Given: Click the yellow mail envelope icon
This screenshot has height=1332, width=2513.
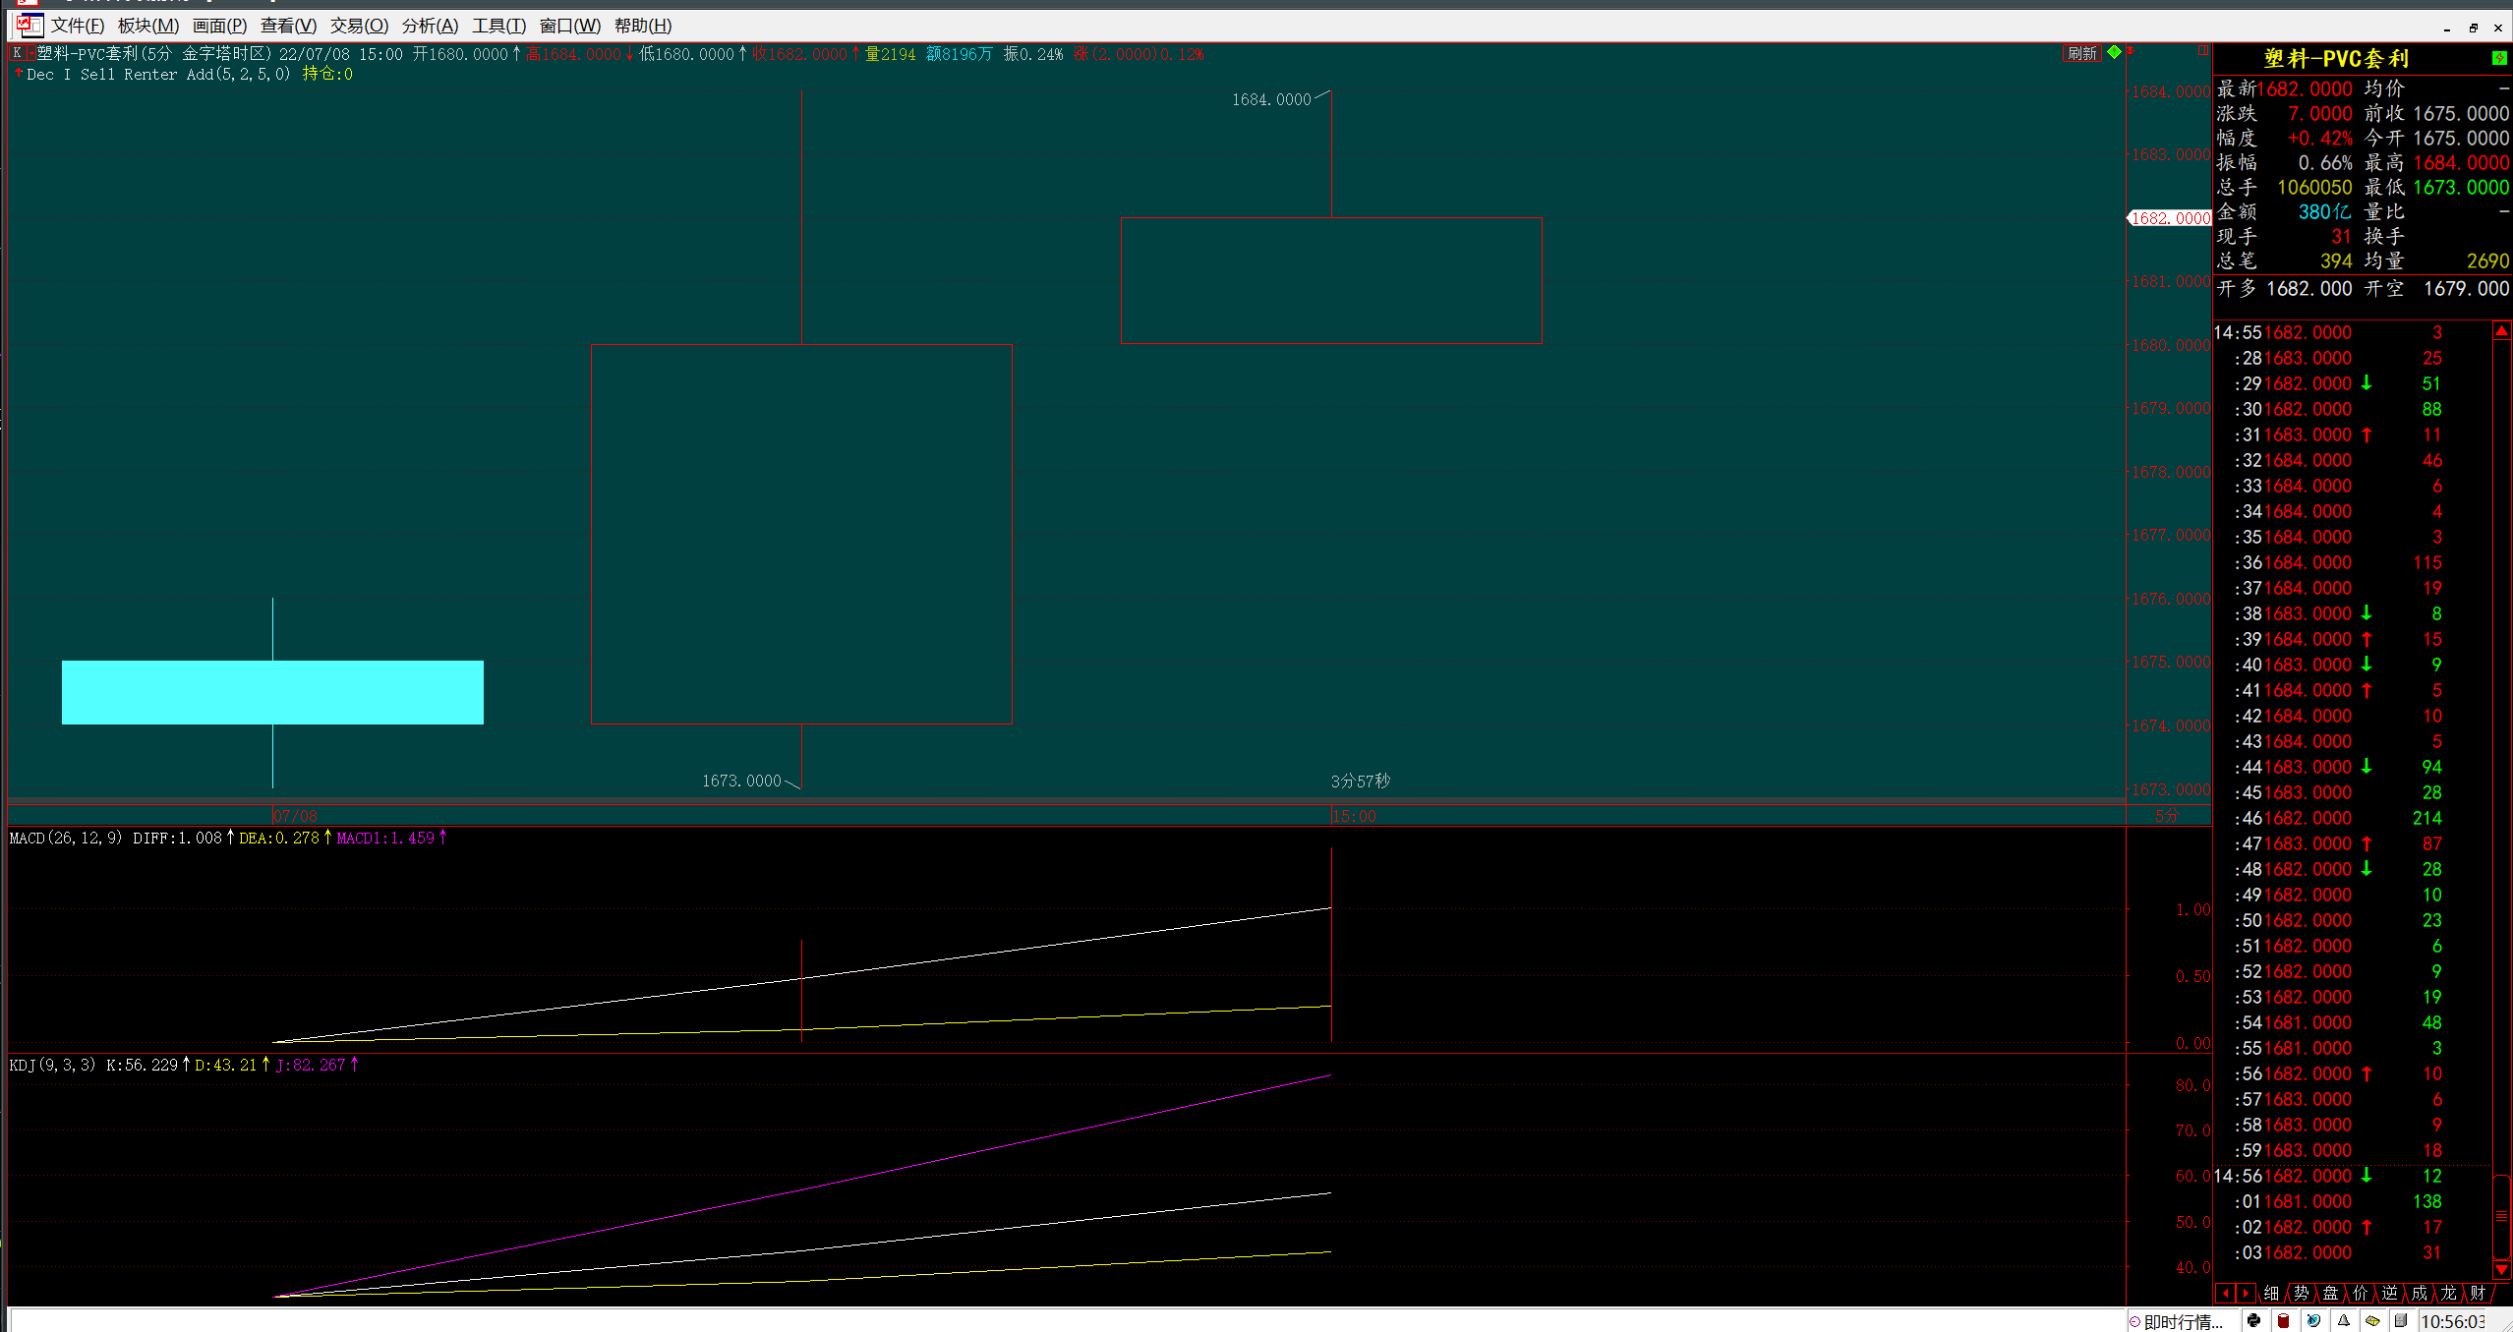Looking at the screenshot, I should [x=2372, y=1320].
